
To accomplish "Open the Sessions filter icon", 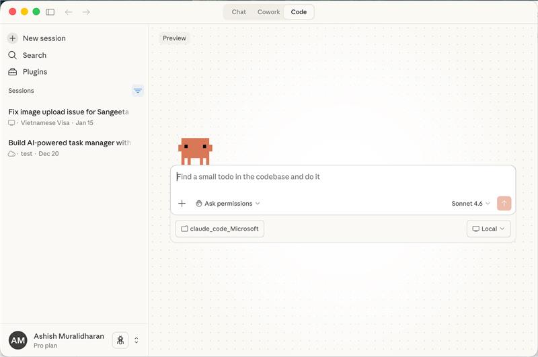I will 138,91.
